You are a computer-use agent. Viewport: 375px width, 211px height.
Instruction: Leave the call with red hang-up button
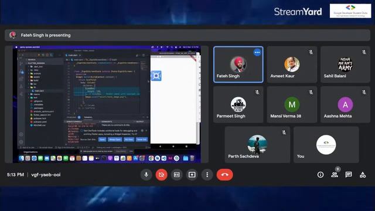225,175
